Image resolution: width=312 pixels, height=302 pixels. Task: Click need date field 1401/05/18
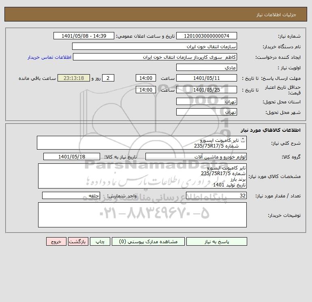pyautogui.click(x=72, y=156)
